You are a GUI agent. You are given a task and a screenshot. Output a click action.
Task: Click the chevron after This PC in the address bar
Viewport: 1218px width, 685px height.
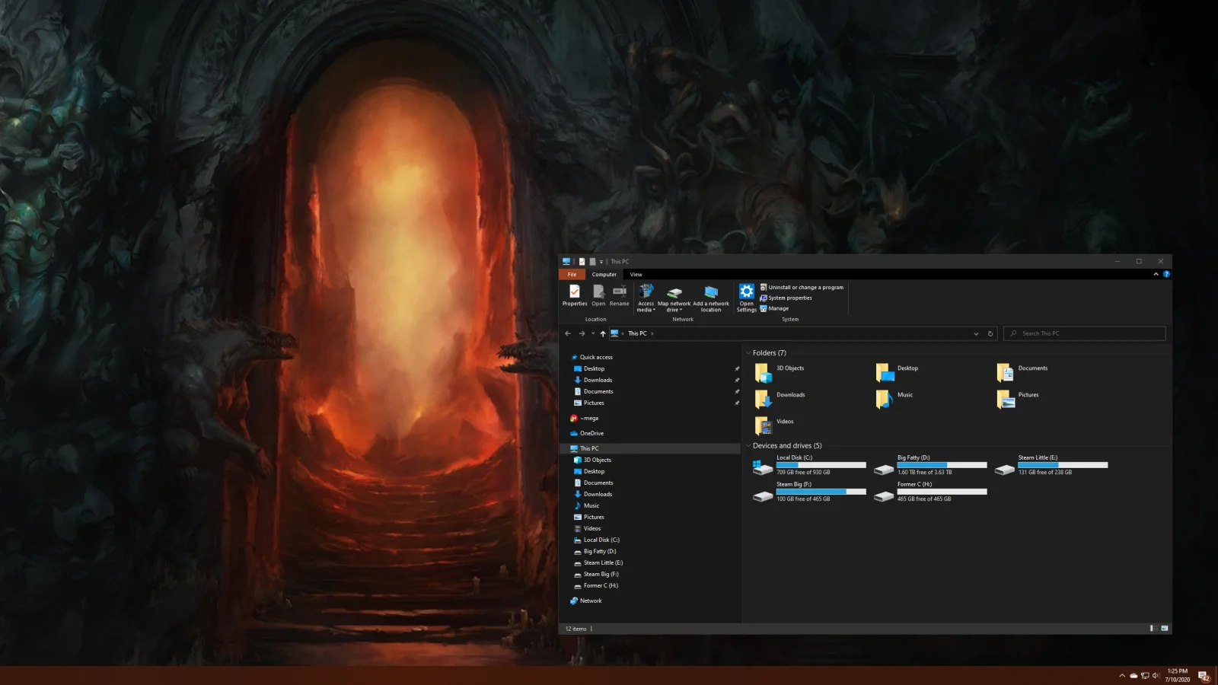click(x=652, y=333)
